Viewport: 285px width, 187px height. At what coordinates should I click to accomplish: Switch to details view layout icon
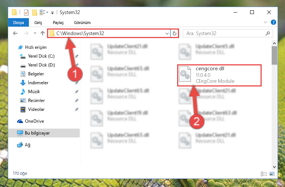click(x=264, y=174)
